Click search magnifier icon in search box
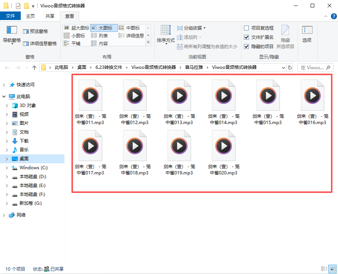The width and height of the screenshot is (338, 274). [x=328, y=68]
